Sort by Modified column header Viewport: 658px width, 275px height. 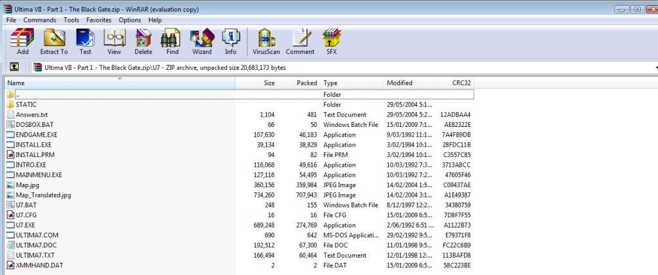pyautogui.click(x=410, y=83)
